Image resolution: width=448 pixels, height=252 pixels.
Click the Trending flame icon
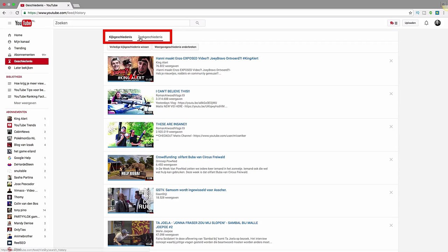pos(9,48)
